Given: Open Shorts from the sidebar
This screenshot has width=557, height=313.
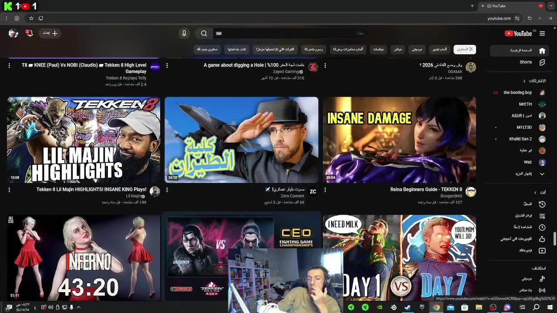Looking at the screenshot, I should tap(526, 62).
